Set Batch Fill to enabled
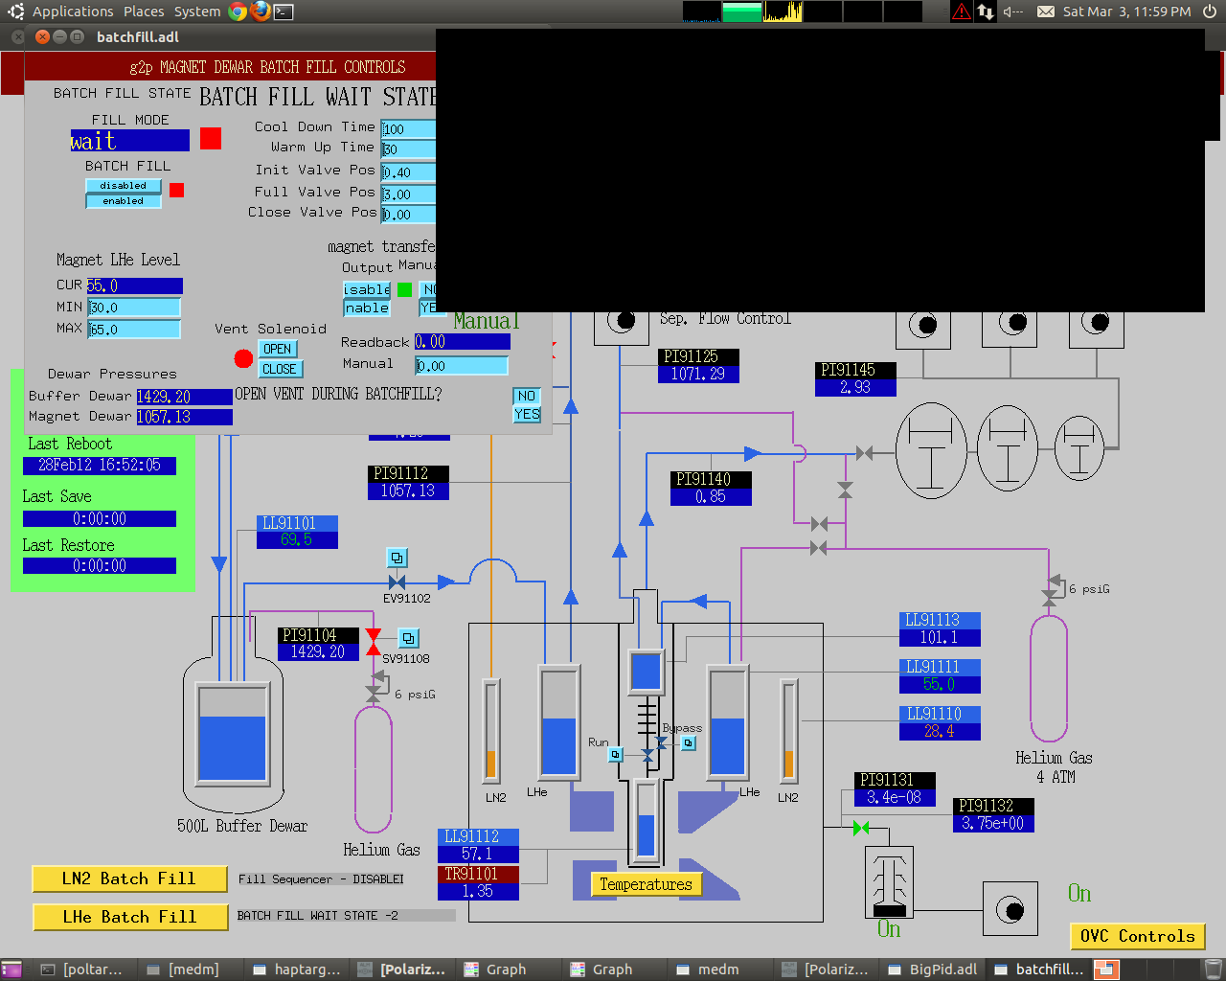Image resolution: width=1226 pixels, height=981 pixels. click(124, 201)
